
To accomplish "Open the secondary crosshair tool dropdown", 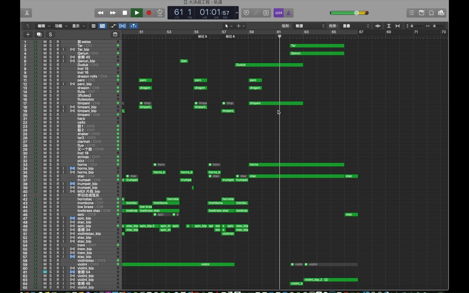I will (240, 26).
